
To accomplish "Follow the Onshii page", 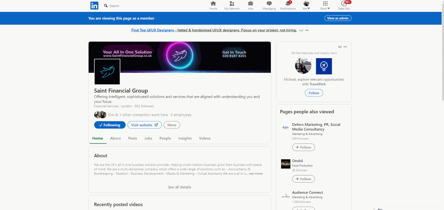I will tap(303, 179).
